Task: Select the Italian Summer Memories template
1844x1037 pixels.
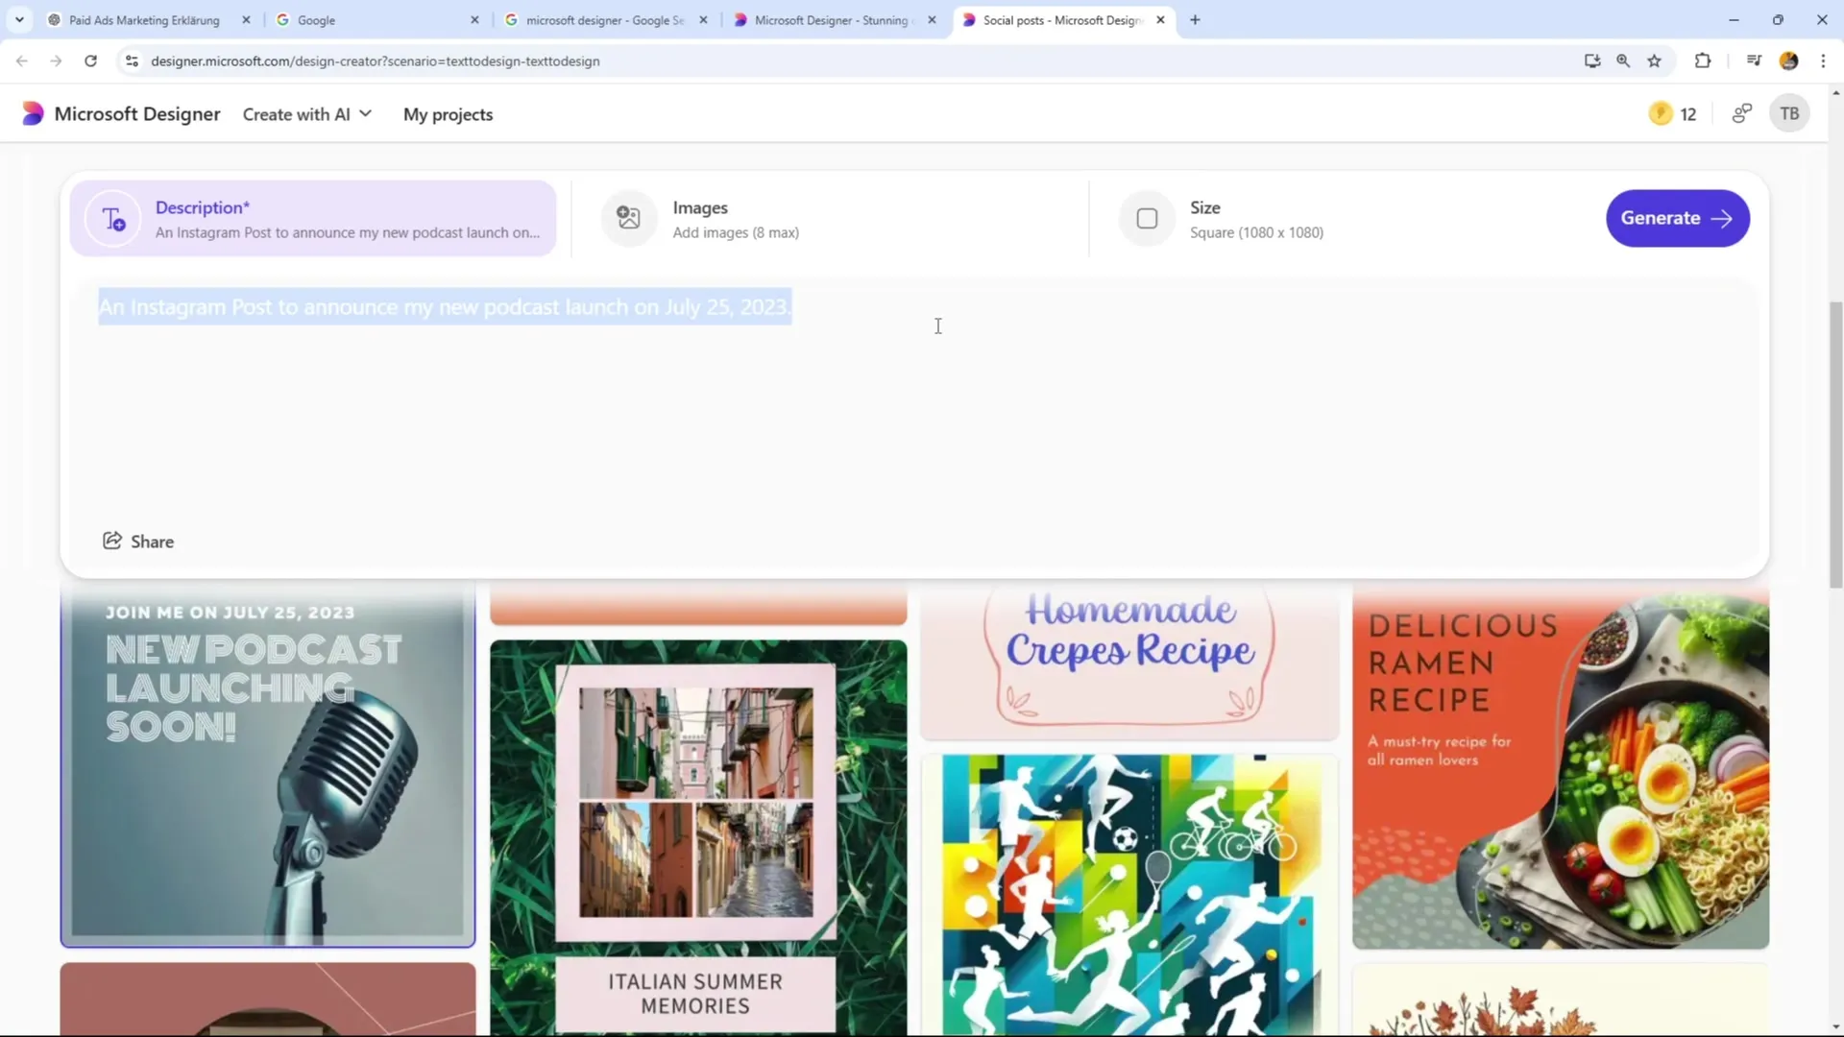Action: click(x=698, y=837)
